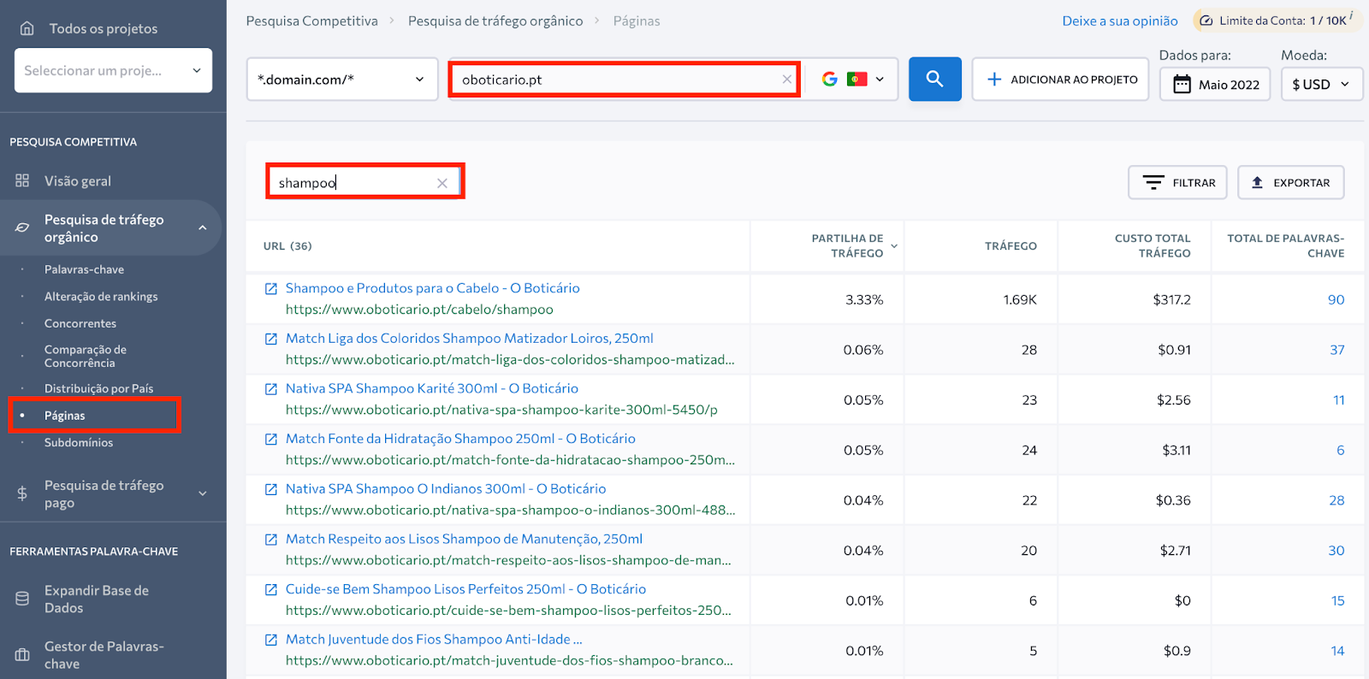Open the Maio 2022 date picker
The width and height of the screenshot is (1369, 679).
coord(1215,84)
